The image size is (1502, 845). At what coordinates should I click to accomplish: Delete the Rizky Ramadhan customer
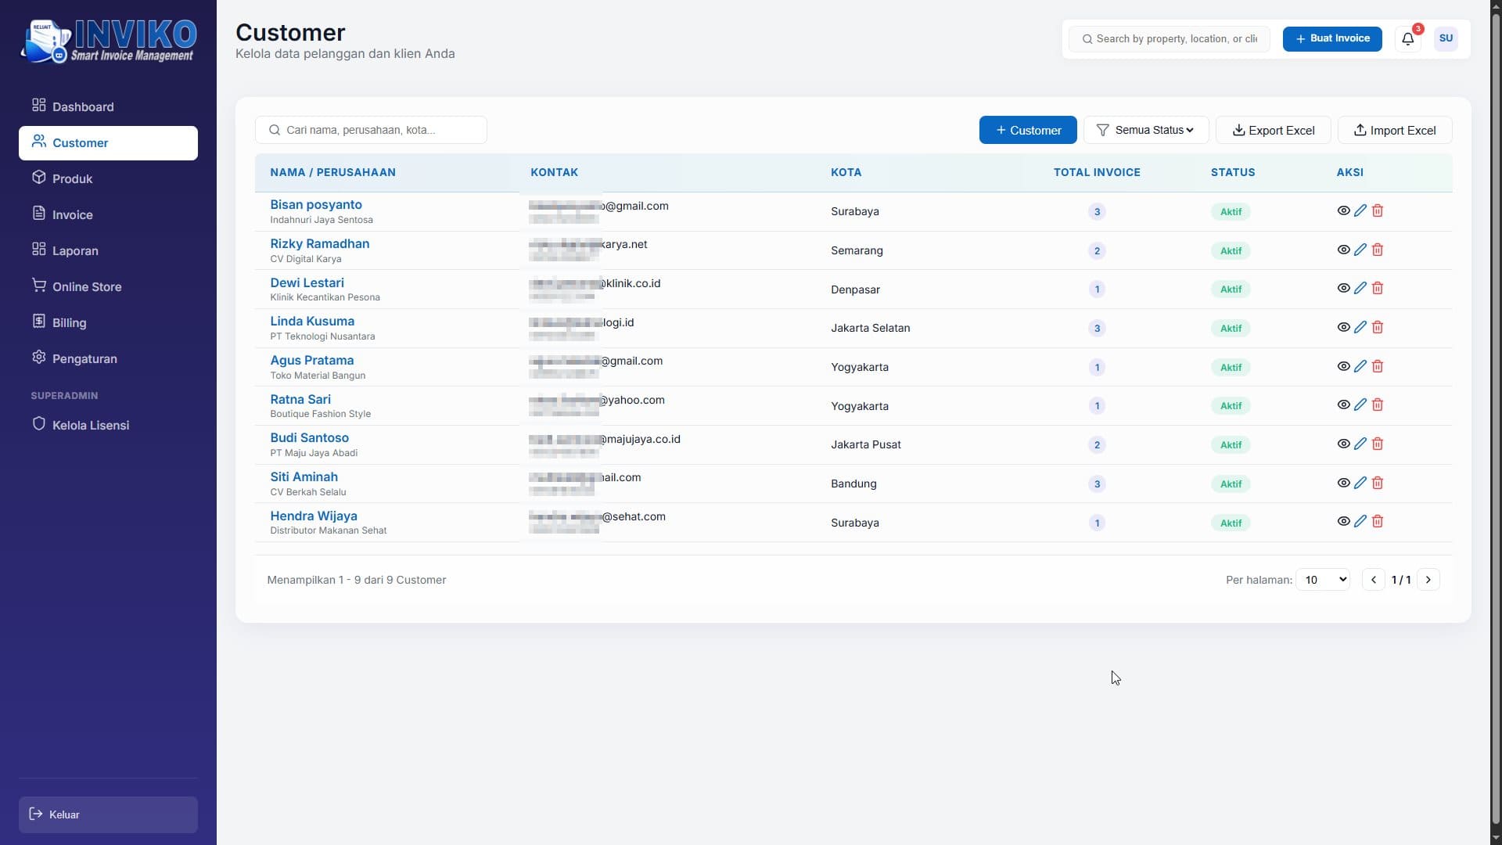1378,250
